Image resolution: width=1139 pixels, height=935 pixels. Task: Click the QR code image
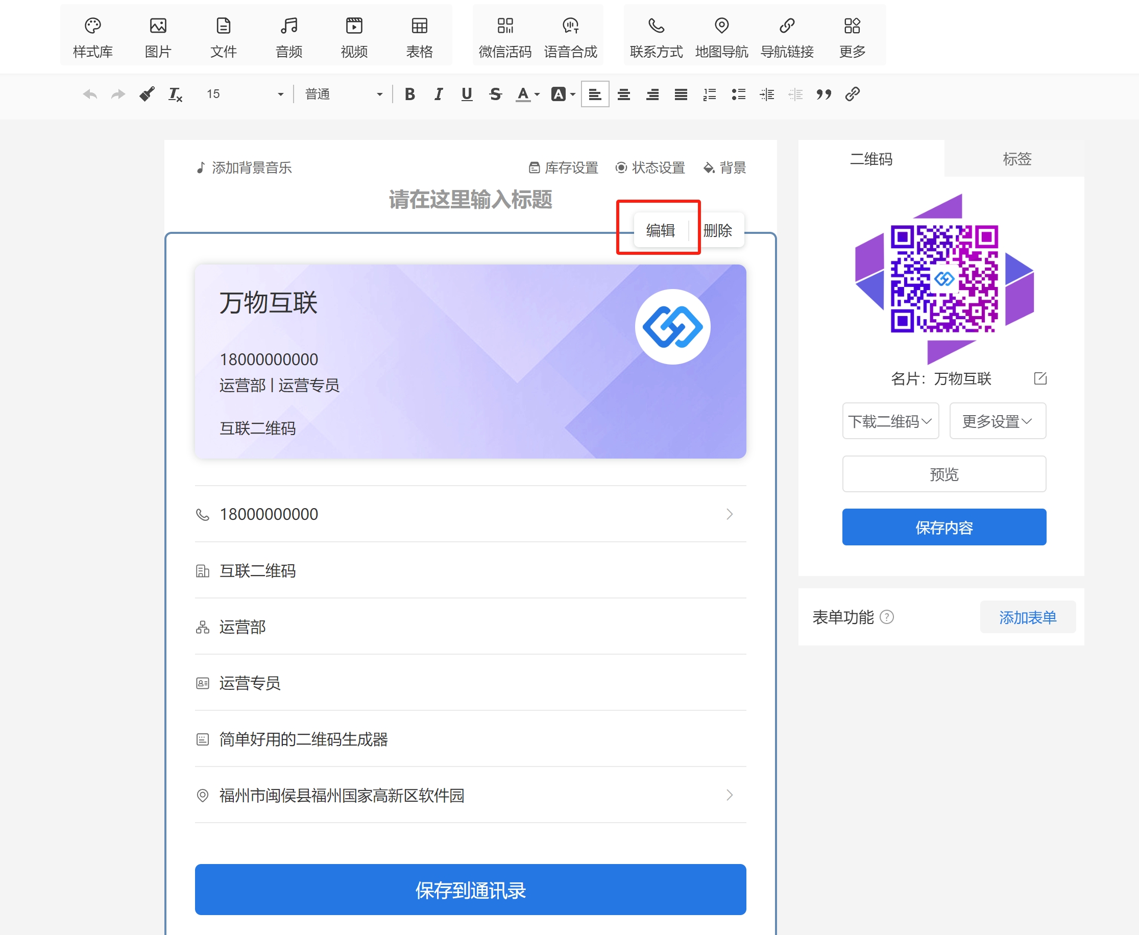[944, 279]
